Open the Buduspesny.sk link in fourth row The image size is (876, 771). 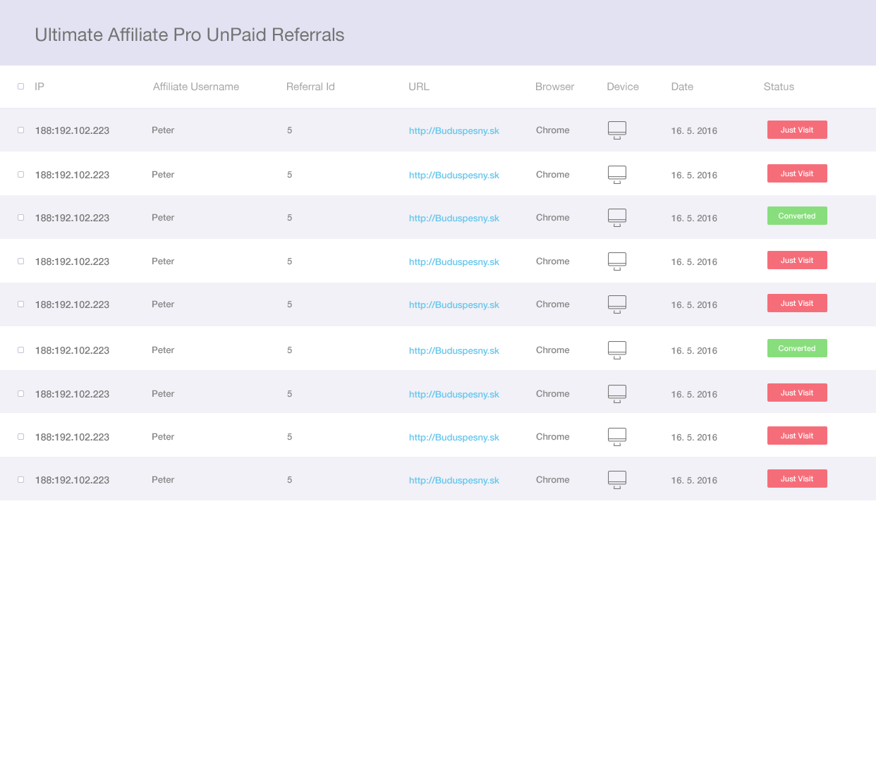click(x=454, y=261)
